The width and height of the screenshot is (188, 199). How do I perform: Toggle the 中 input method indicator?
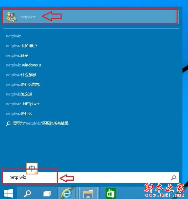32,169
